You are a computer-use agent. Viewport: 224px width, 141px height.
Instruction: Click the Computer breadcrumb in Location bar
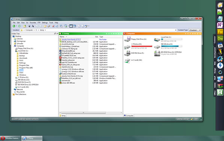[x=29, y=30]
